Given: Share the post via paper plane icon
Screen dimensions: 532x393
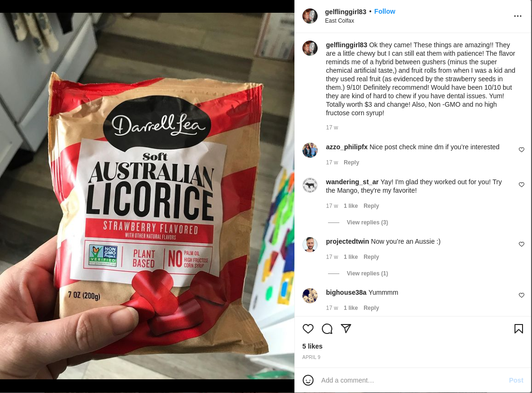Looking at the screenshot, I should coord(346,328).
